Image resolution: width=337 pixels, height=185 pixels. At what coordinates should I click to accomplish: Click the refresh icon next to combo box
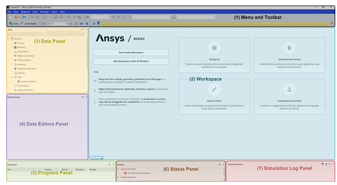(x=113, y=17)
